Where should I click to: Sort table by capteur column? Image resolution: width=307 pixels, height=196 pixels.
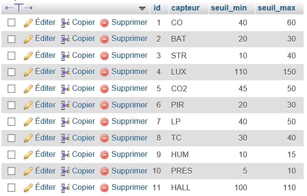[x=185, y=8]
